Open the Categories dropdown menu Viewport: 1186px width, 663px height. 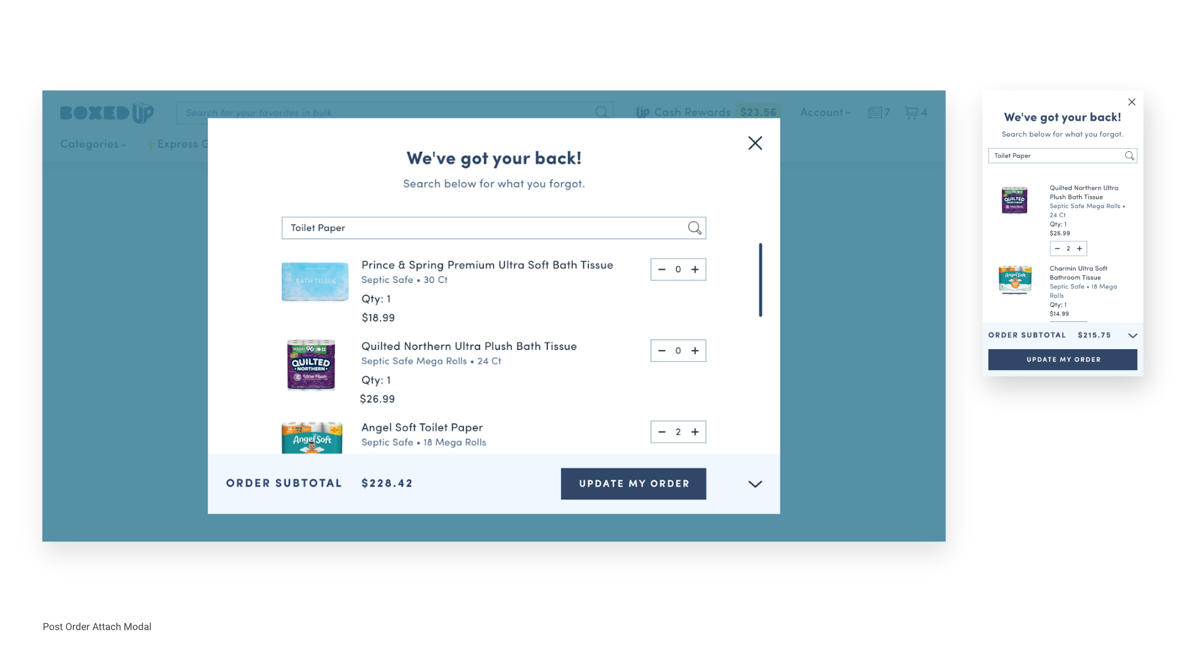click(93, 144)
